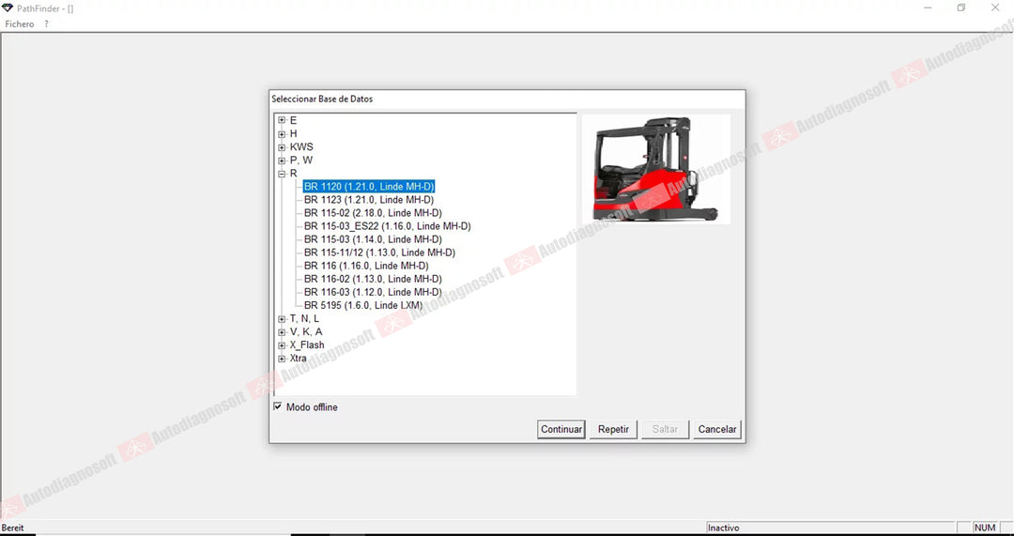The height and width of the screenshot is (536, 1014).
Task: Click the X_Flash category label
Action: tap(307, 345)
